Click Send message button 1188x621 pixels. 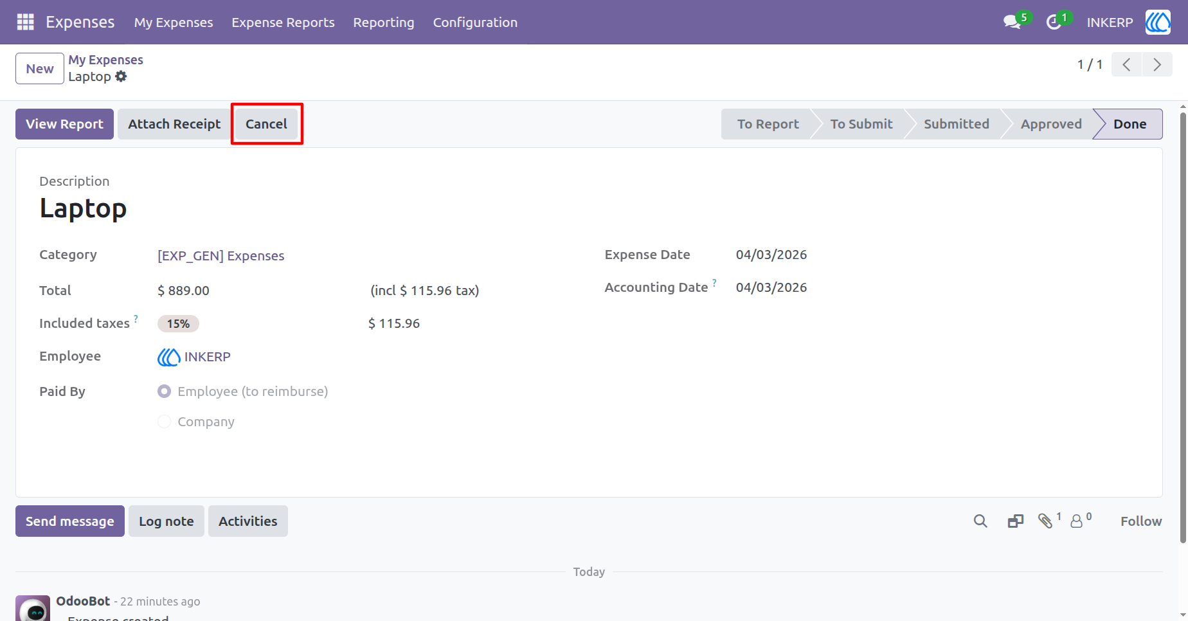point(70,521)
